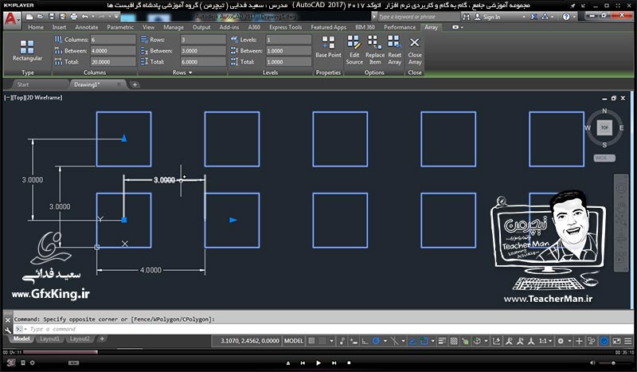Open the workspace switching gear icon

pyautogui.click(x=561, y=341)
